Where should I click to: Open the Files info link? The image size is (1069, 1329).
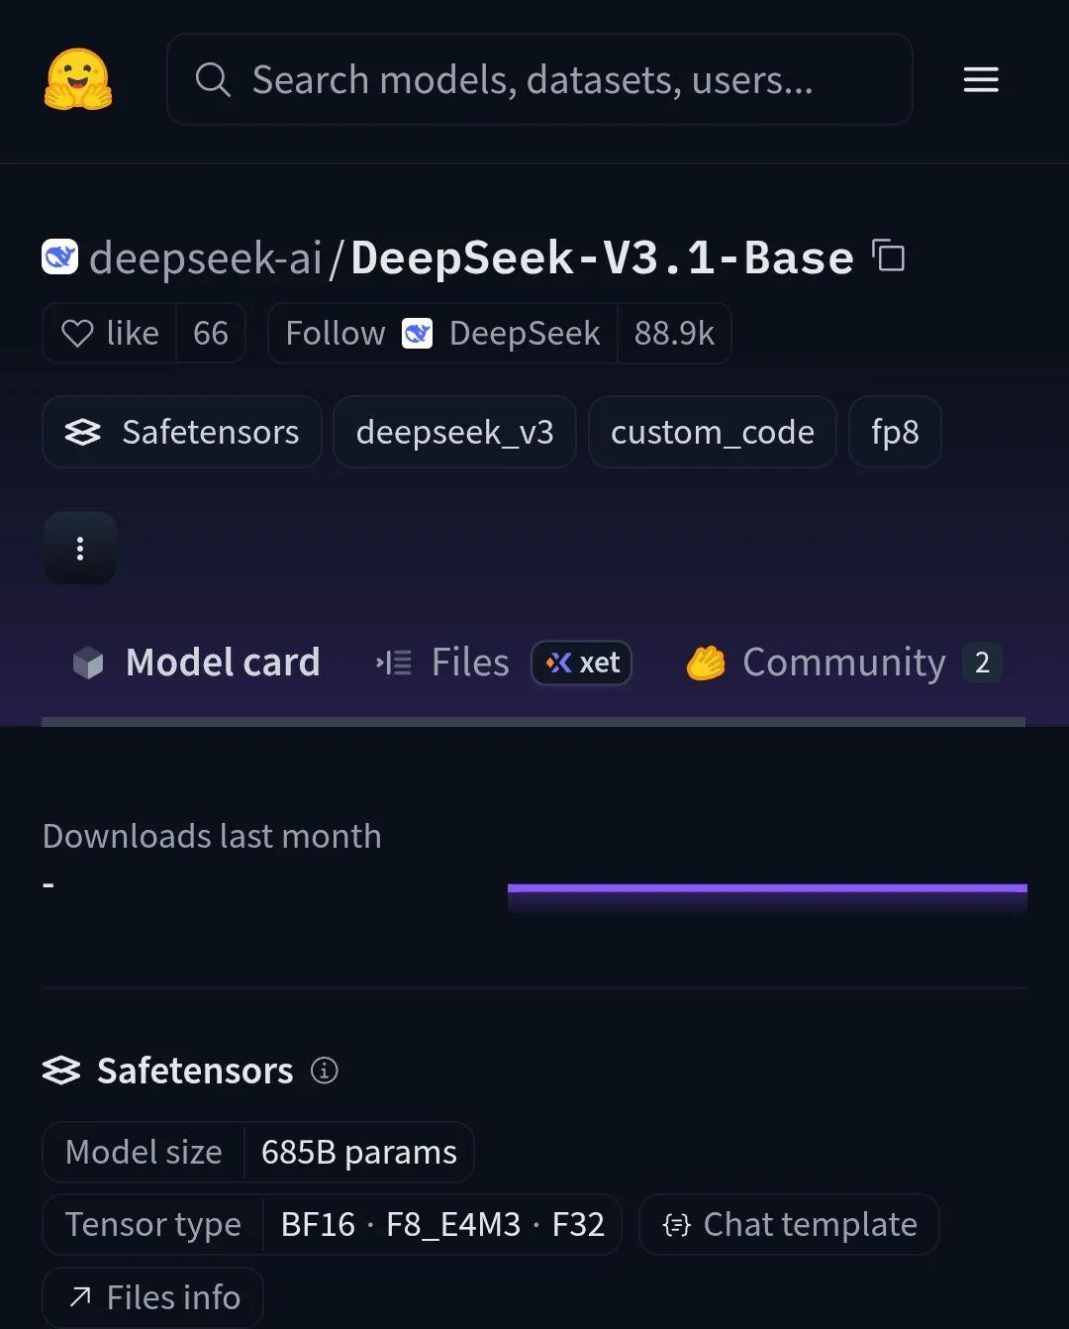[x=153, y=1296]
